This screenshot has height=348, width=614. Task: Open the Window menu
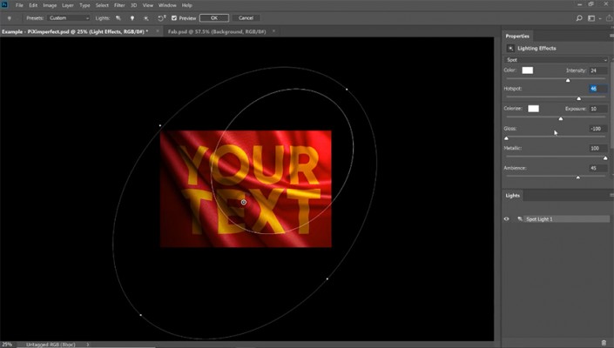point(167,5)
